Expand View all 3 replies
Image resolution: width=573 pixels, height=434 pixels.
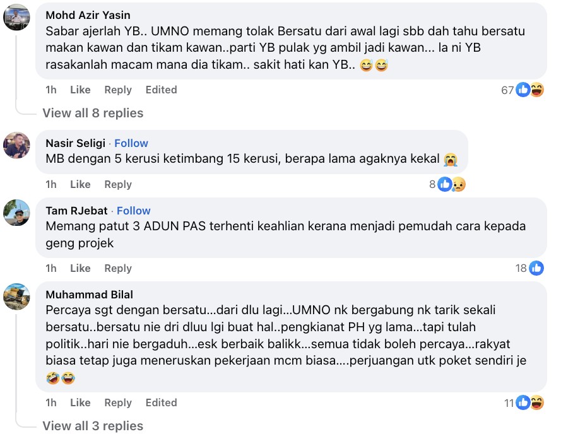point(92,426)
